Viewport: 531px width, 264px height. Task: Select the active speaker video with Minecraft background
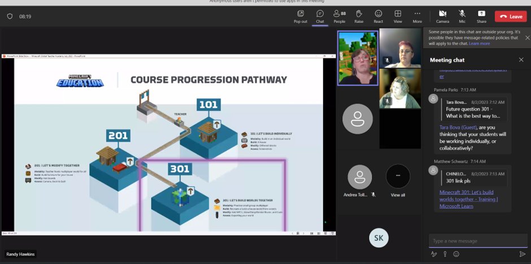(358, 58)
